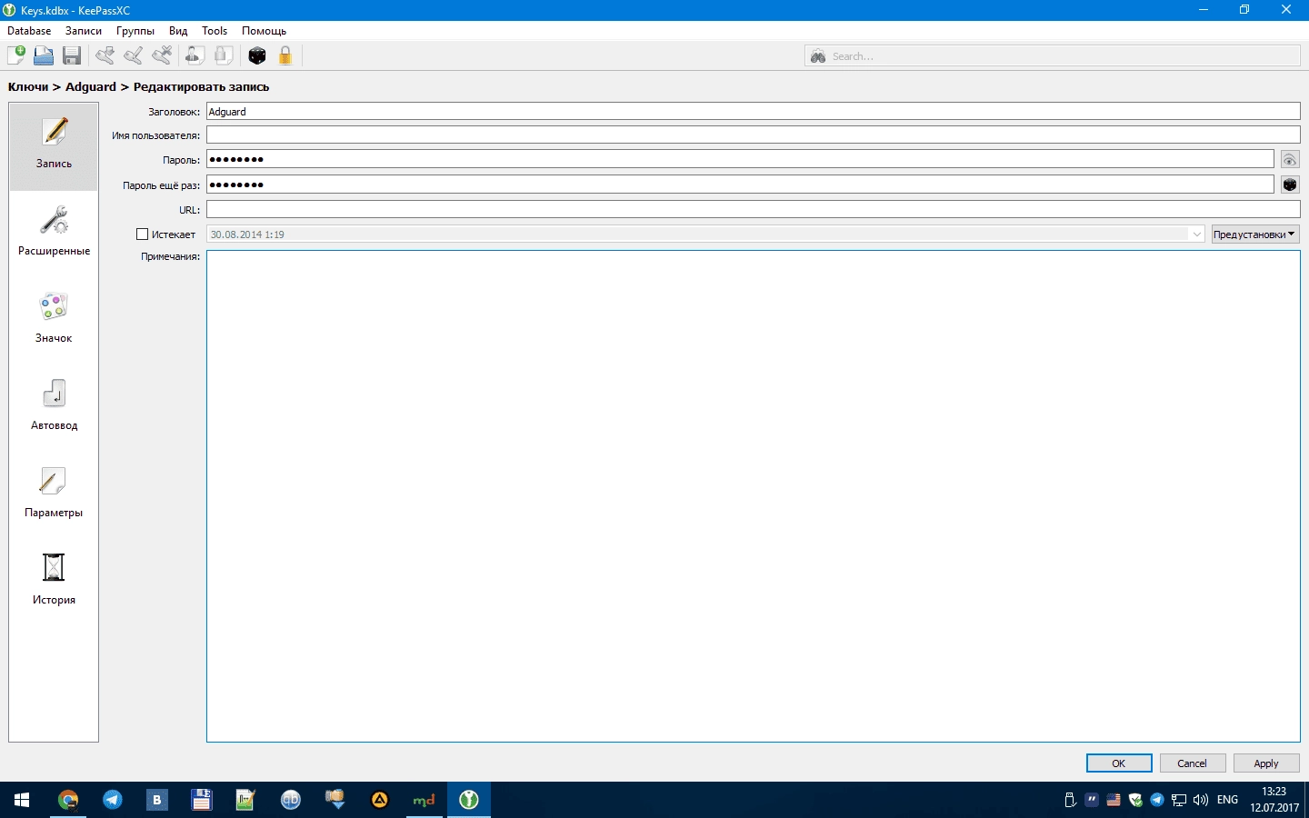Open the Значок icon section
Screen dimensions: 1309x818
point(54,320)
